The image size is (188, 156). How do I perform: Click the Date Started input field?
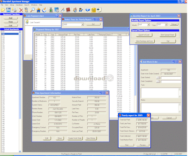tap(171, 78)
